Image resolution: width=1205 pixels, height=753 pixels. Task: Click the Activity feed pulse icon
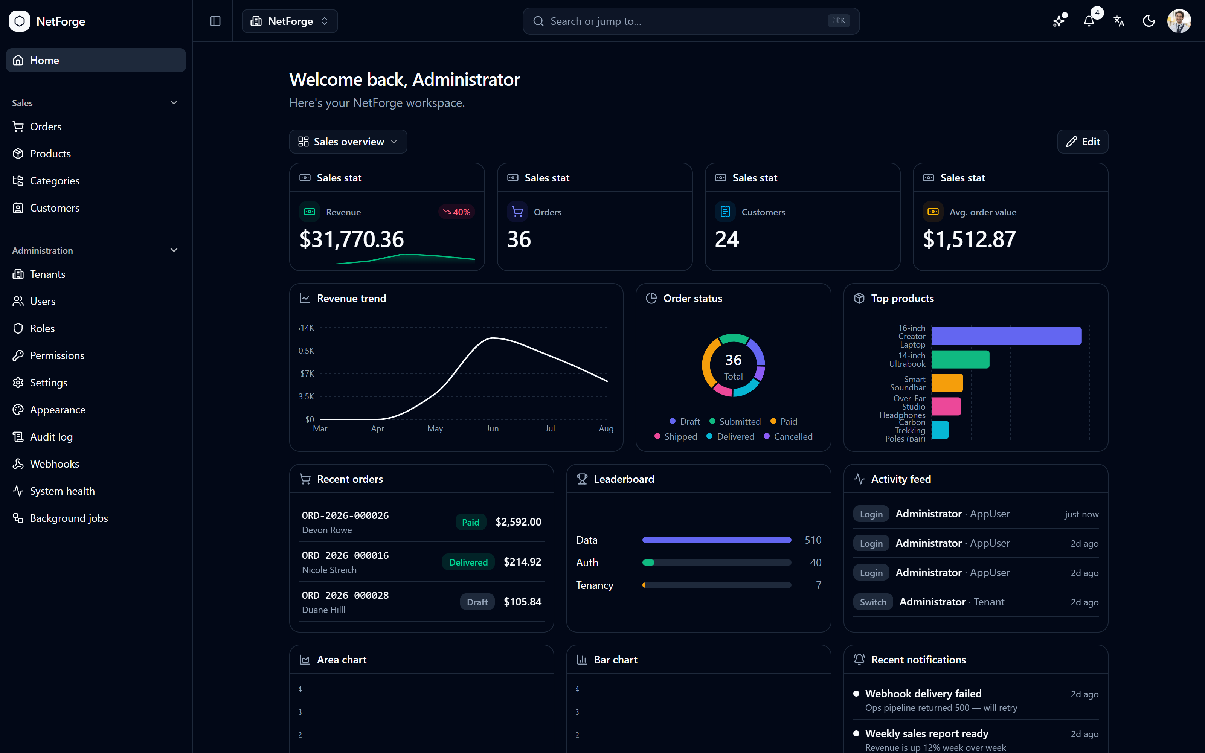859,479
